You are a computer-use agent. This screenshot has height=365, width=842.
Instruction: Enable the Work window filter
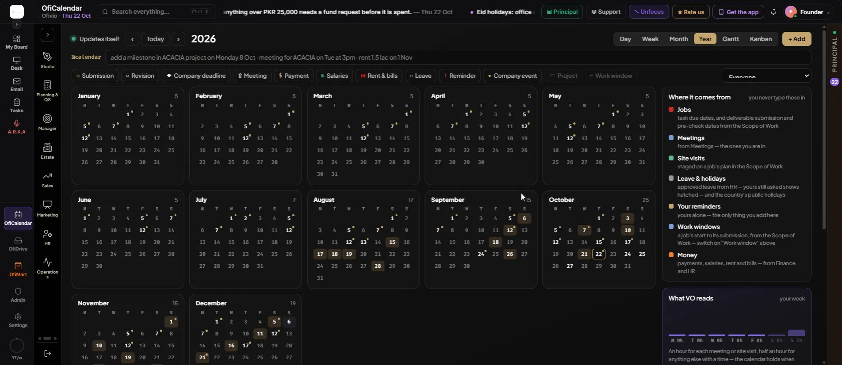[x=611, y=76]
